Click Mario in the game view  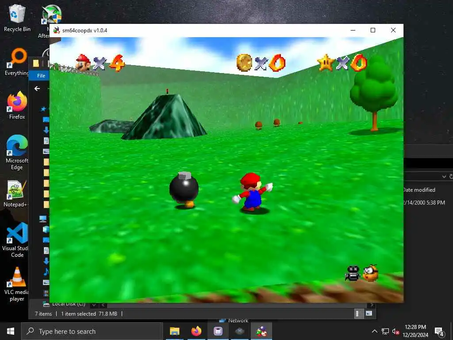click(253, 192)
